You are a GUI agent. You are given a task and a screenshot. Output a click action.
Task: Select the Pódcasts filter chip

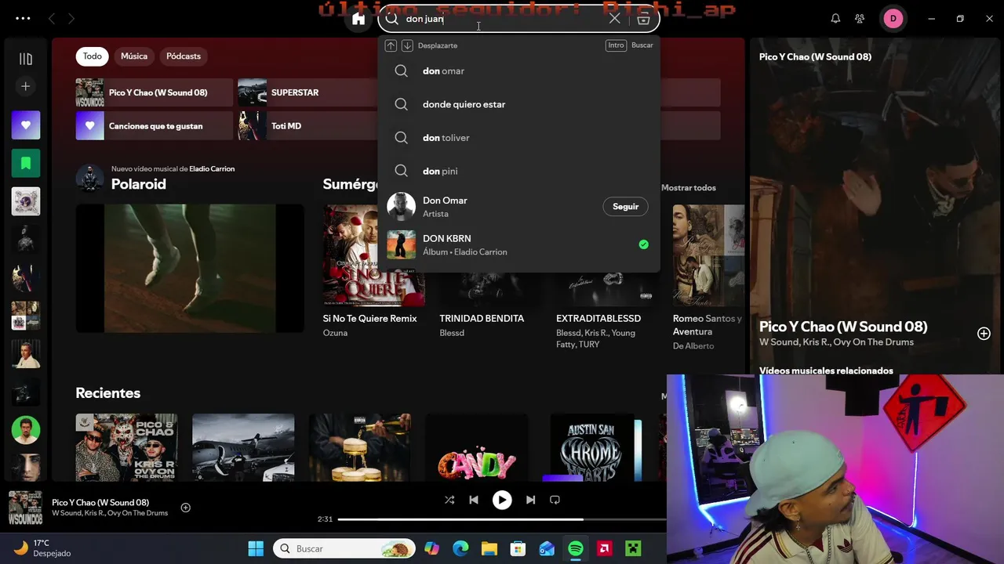[184, 56]
